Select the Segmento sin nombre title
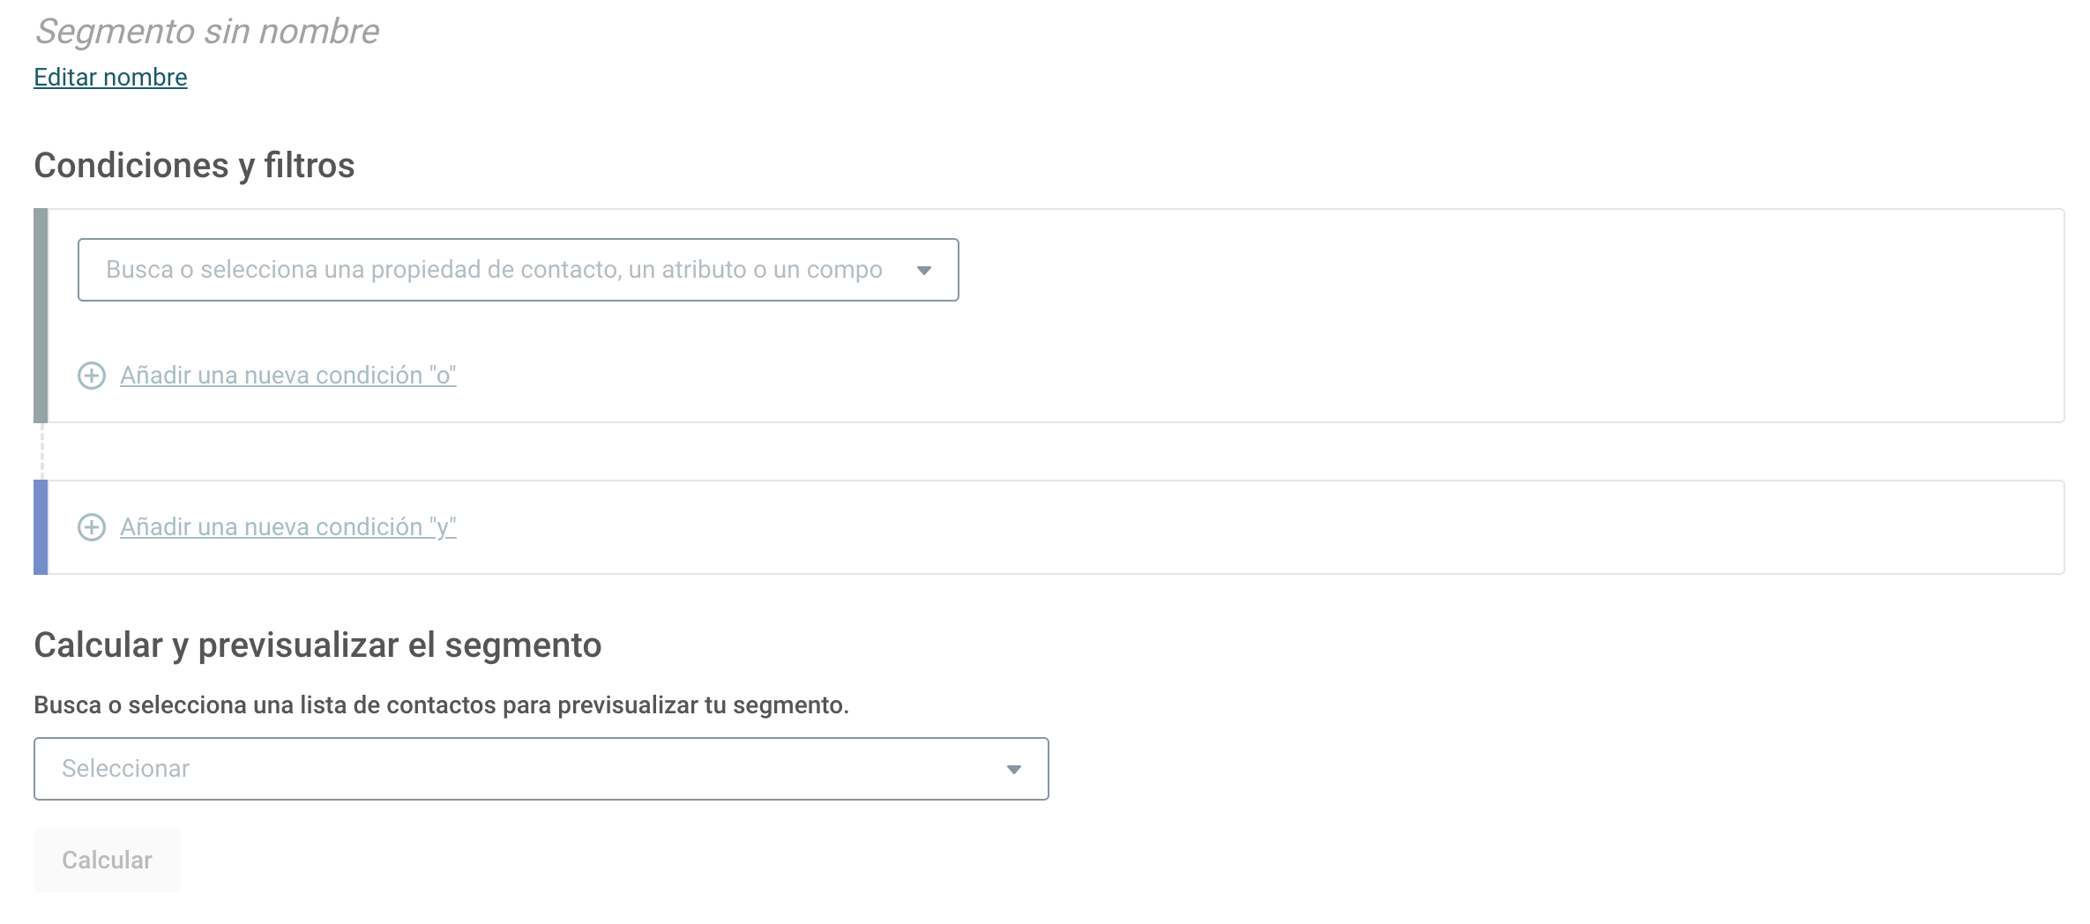 (x=207, y=32)
